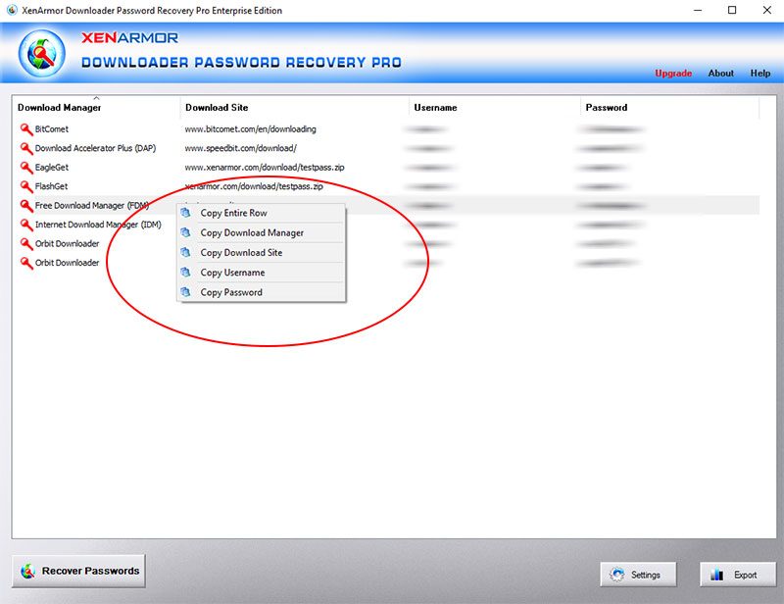Click the title bar application icon
784x604 pixels.
click(x=12, y=10)
